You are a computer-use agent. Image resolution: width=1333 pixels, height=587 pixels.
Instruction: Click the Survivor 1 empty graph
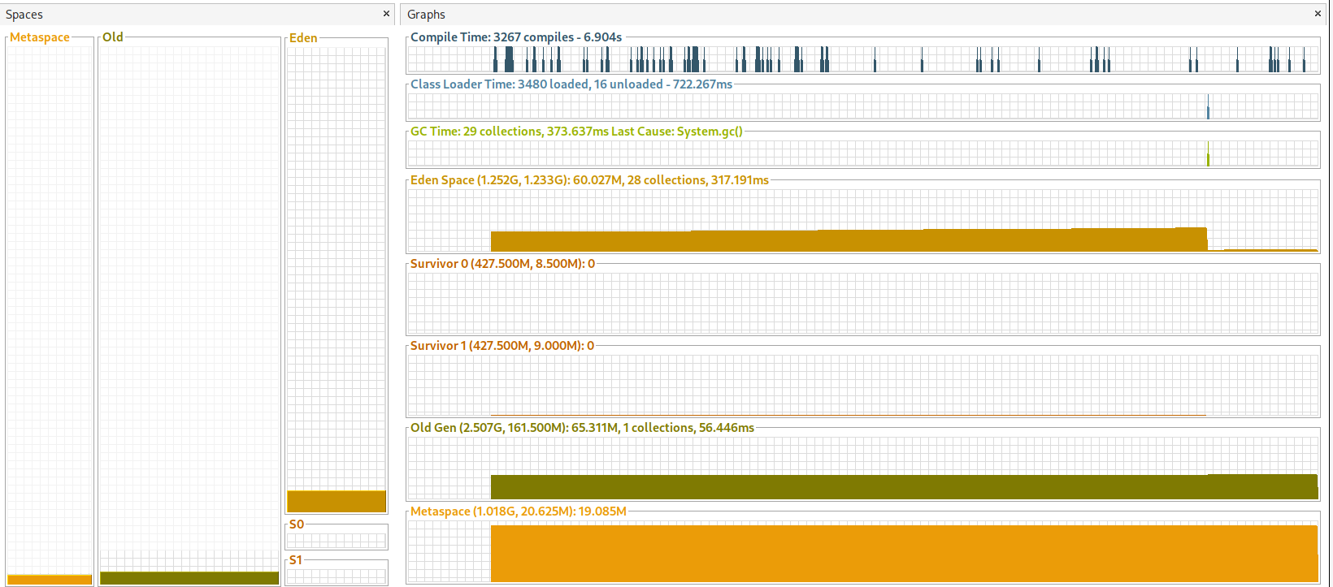click(x=862, y=385)
